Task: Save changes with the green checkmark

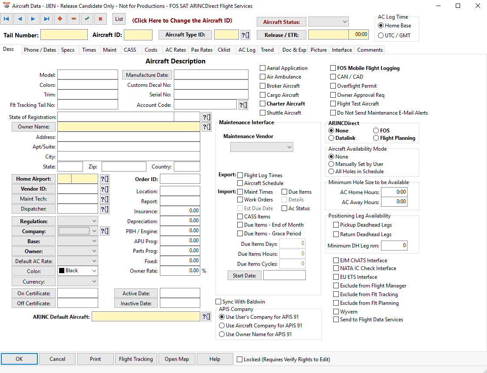Action: click(87, 19)
